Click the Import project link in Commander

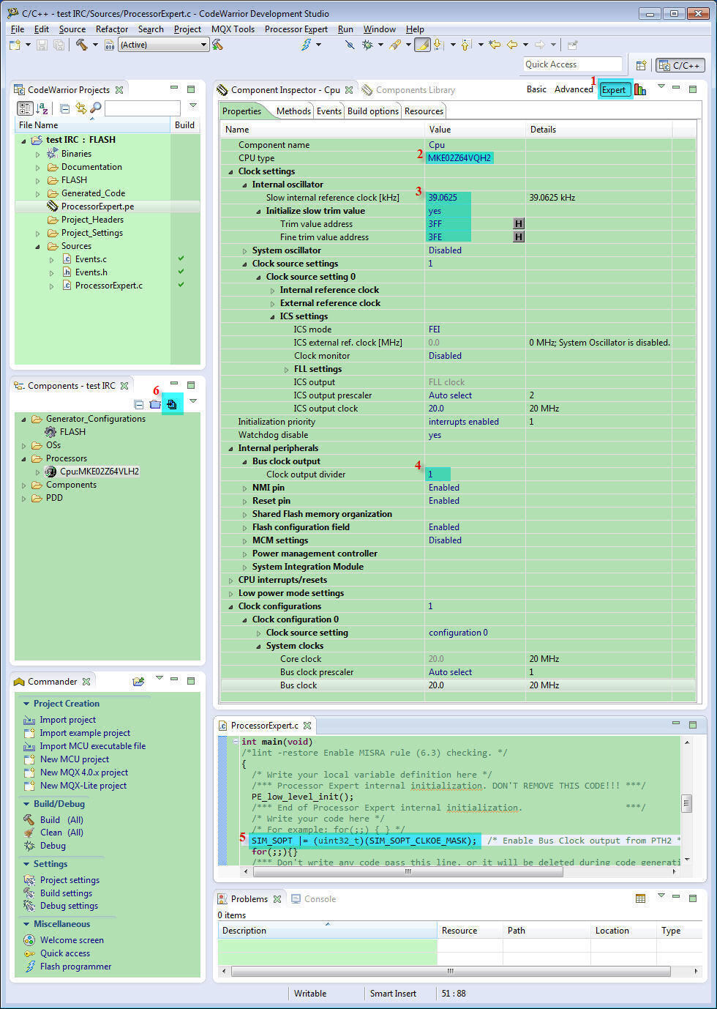(x=67, y=720)
